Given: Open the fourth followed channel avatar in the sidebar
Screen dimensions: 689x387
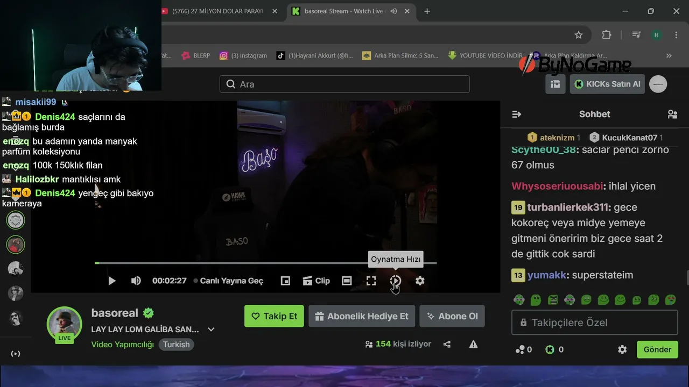Looking at the screenshot, I should pos(16,293).
